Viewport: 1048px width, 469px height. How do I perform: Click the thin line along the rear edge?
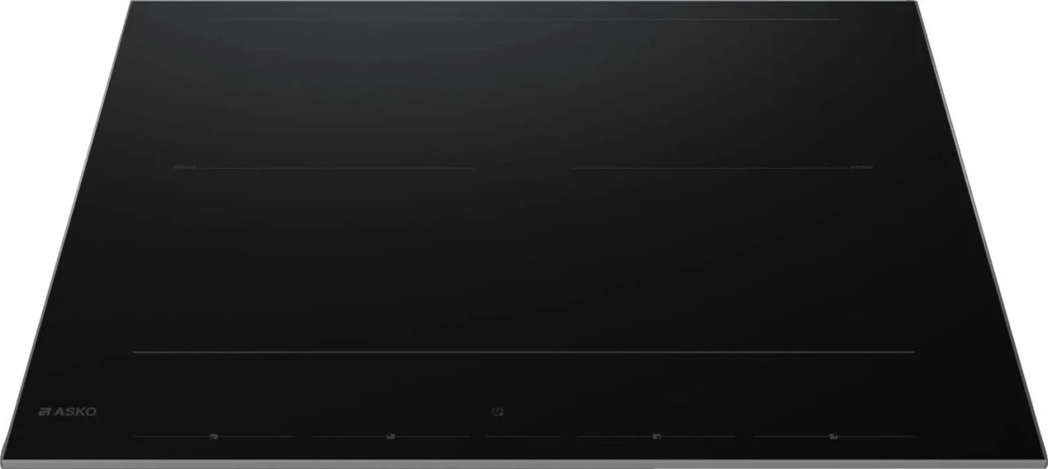(524, 20)
